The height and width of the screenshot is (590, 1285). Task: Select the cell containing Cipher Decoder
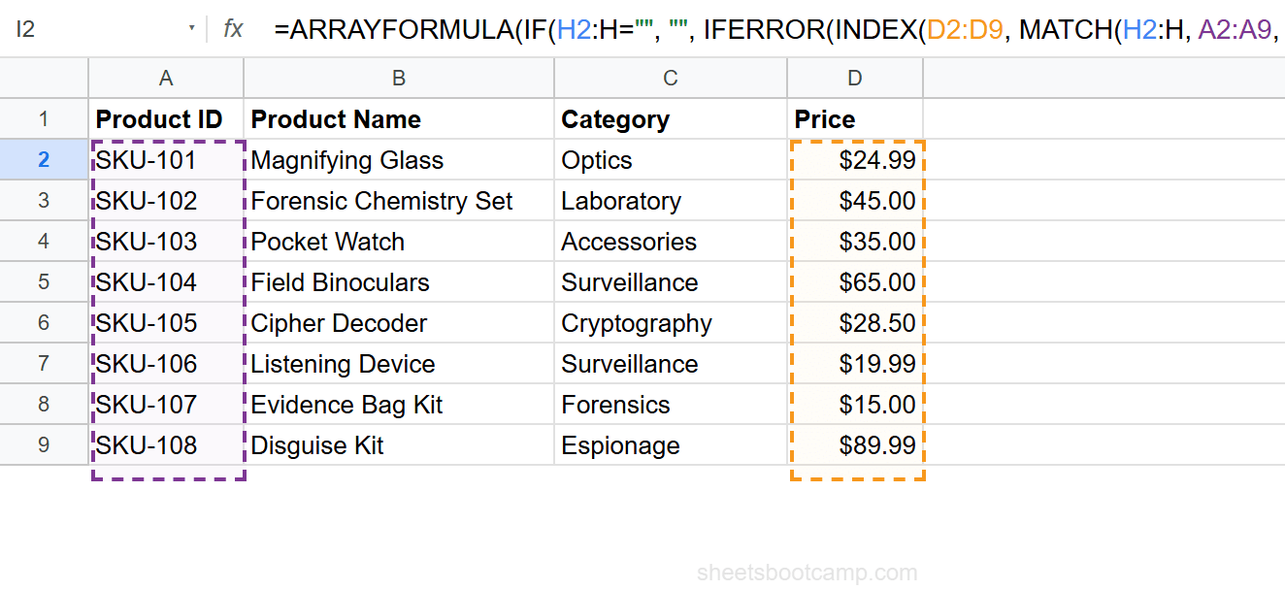[398, 322]
